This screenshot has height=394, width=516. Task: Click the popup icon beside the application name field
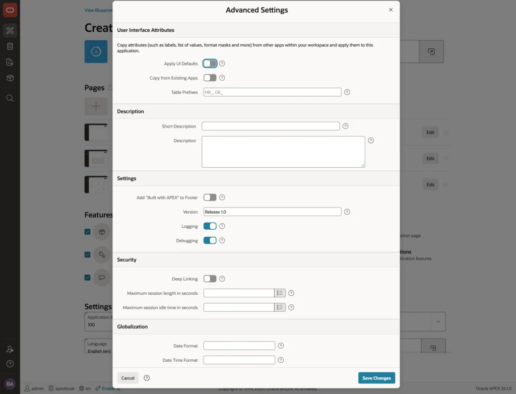point(431,52)
